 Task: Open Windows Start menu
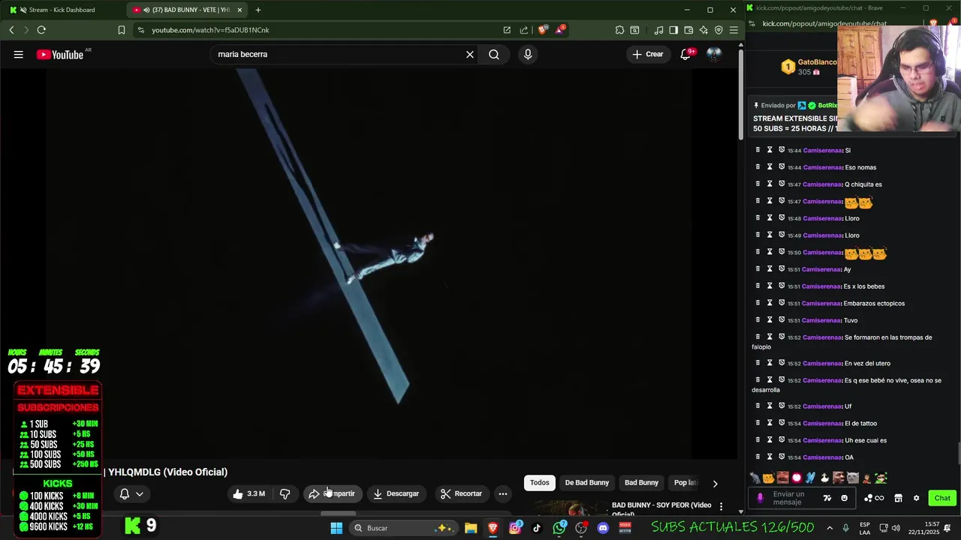click(336, 528)
